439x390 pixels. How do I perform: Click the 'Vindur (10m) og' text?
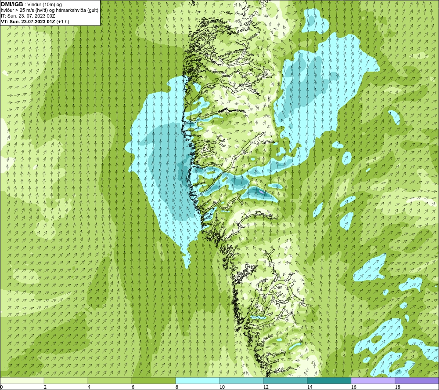click(x=45, y=4)
